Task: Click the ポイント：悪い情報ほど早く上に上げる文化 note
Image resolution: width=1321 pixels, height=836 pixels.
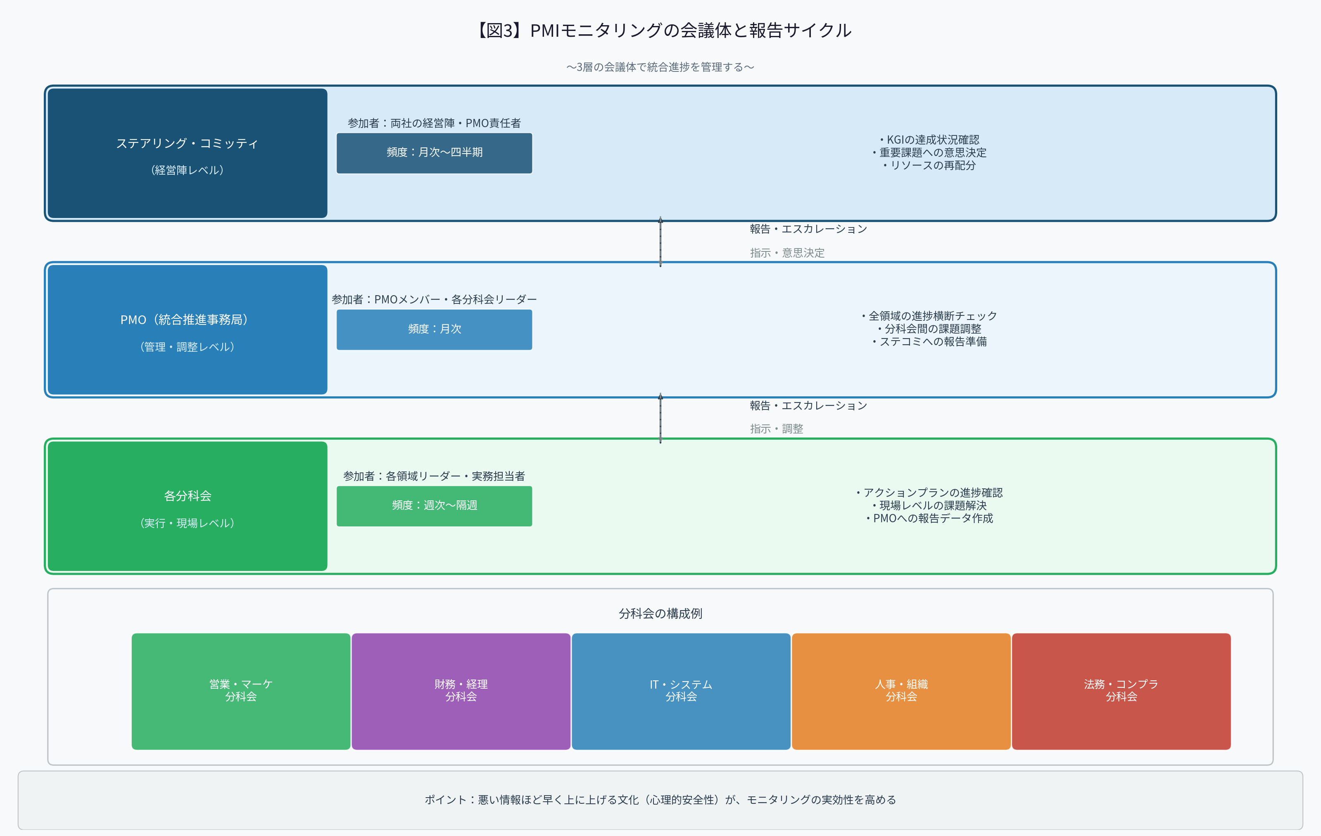Action: (660, 800)
